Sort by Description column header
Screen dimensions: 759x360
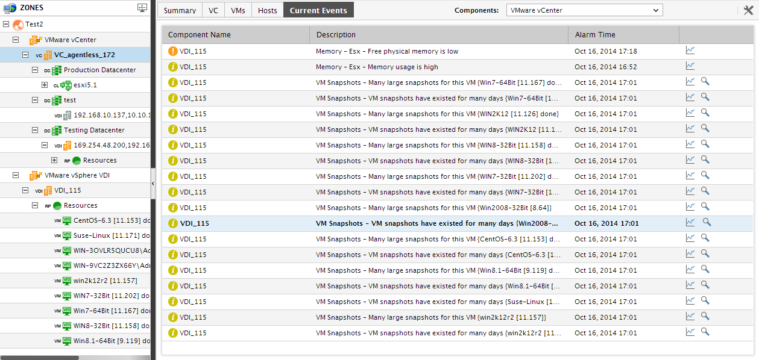(439, 35)
